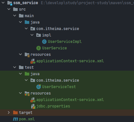Collapse the ssm_service module root
Screen dimensions: 134x122
click(x=3, y=3)
